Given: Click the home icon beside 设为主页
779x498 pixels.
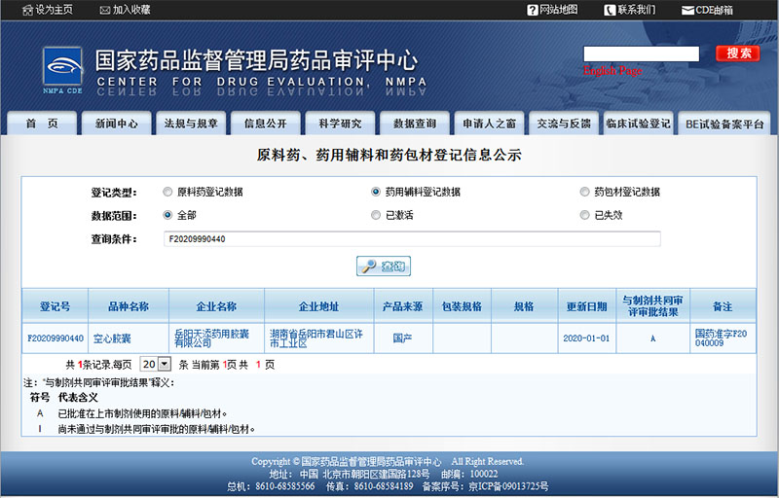Looking at the screenshot, I should tap(28, 10).
